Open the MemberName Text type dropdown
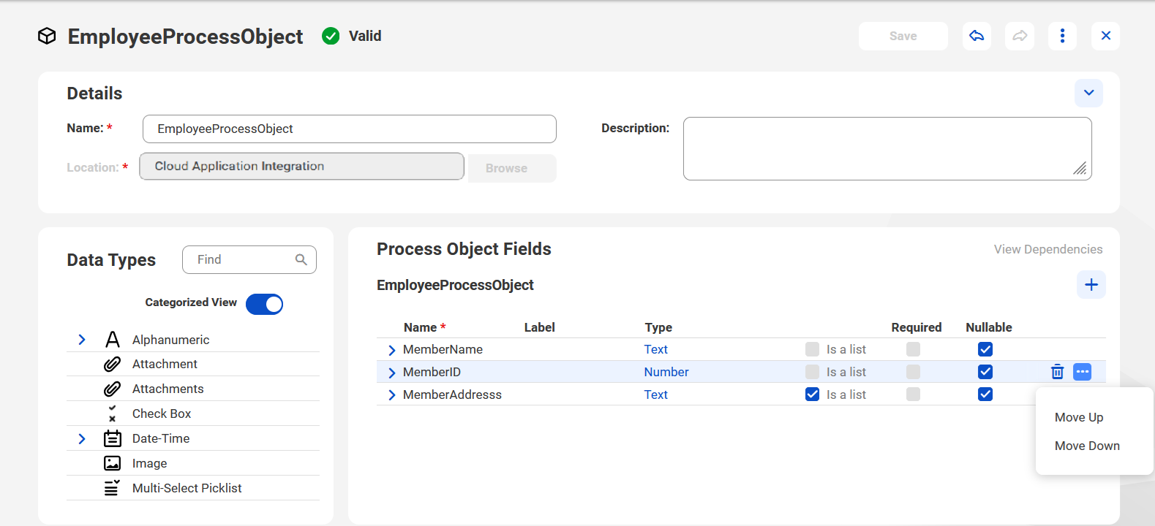The image size is (1155, 526). (655, 349)
